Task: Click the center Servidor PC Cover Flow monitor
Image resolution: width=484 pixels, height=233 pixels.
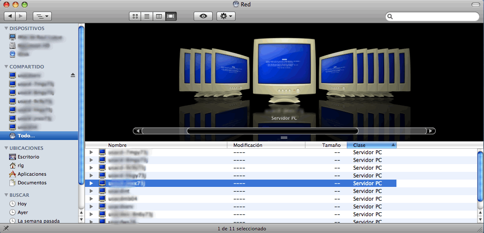Action: click(x=284, y=71)
